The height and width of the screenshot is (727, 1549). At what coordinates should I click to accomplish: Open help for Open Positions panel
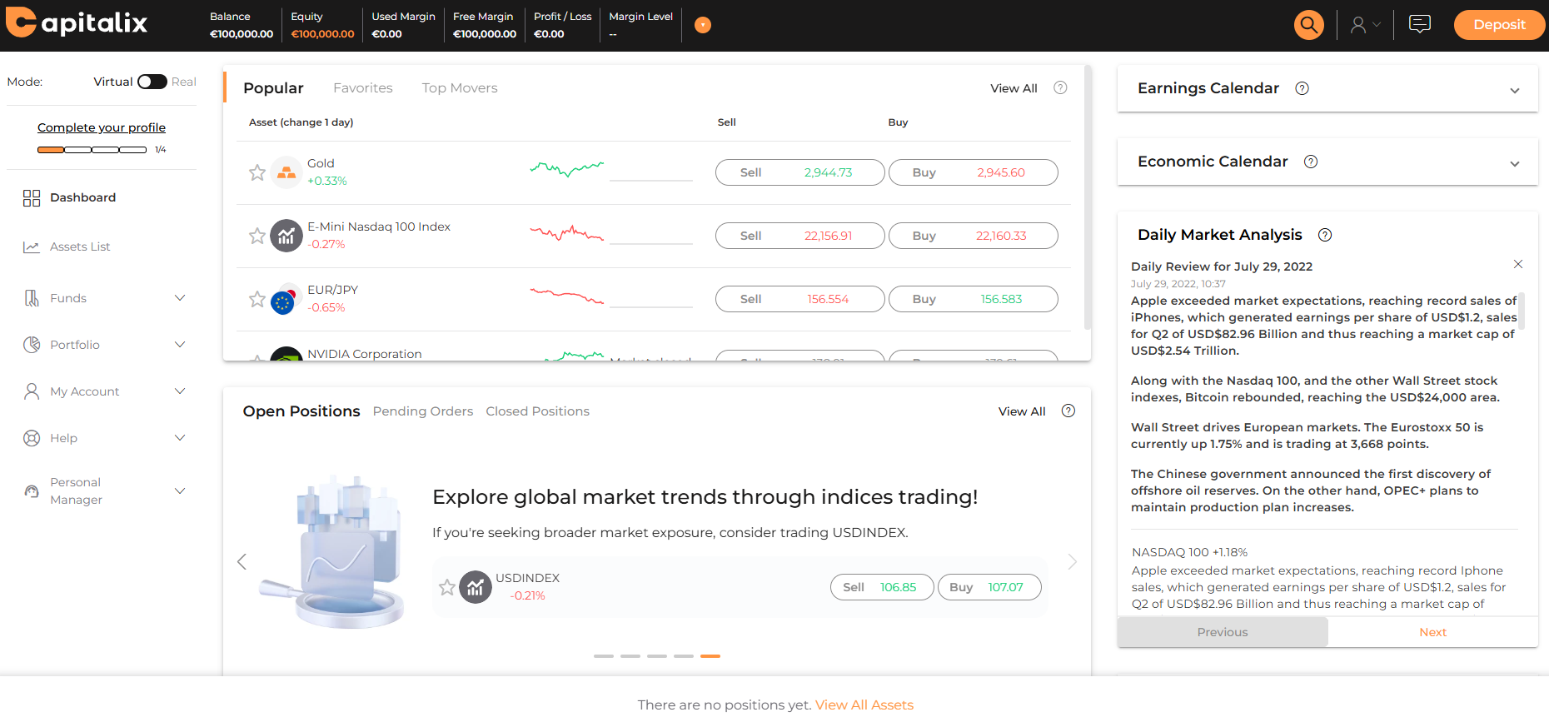point(1068,411)
